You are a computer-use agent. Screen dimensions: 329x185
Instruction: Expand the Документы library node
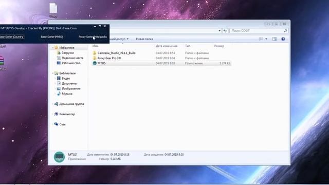[55, 83]
